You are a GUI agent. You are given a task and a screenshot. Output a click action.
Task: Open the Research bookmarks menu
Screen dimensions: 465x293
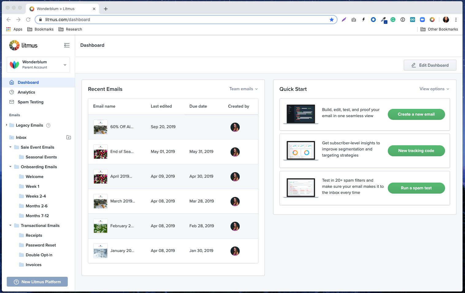(70, 29)
